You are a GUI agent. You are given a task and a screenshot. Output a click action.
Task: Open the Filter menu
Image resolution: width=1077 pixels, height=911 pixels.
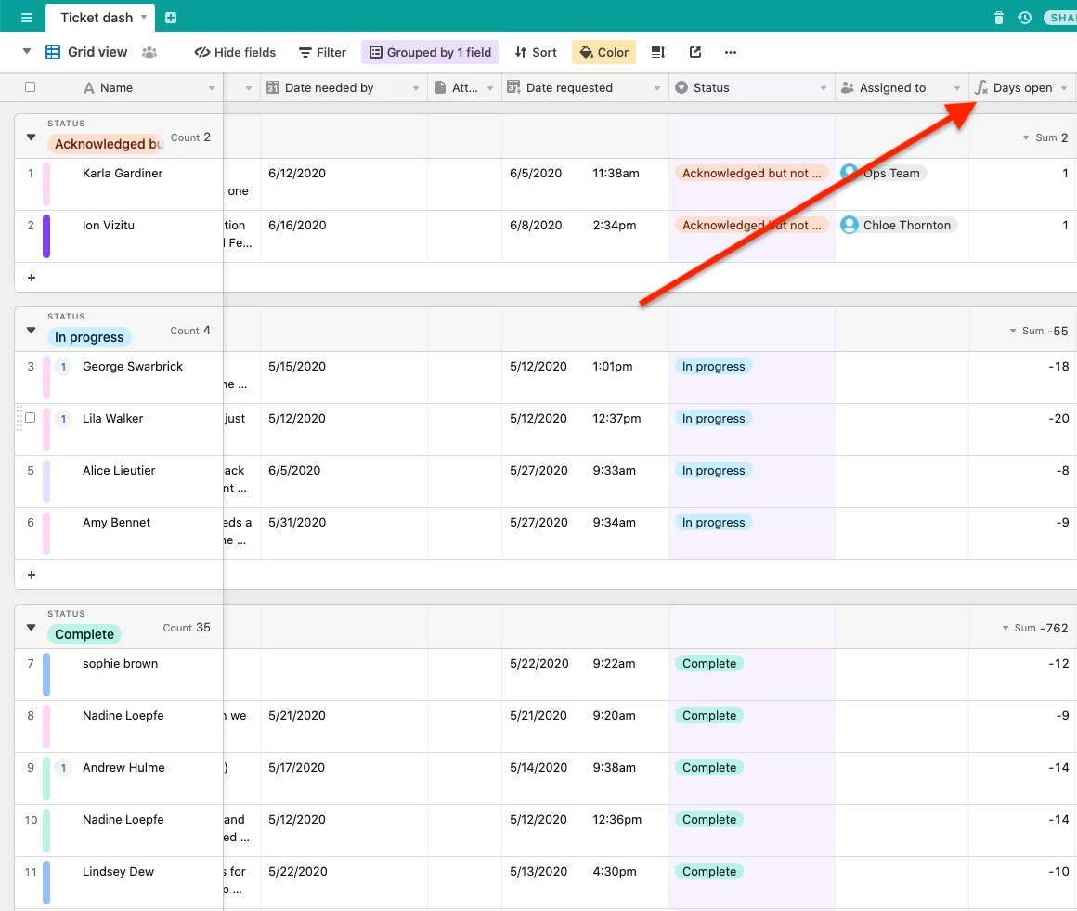pyautogui.click(x=322, y=52)
